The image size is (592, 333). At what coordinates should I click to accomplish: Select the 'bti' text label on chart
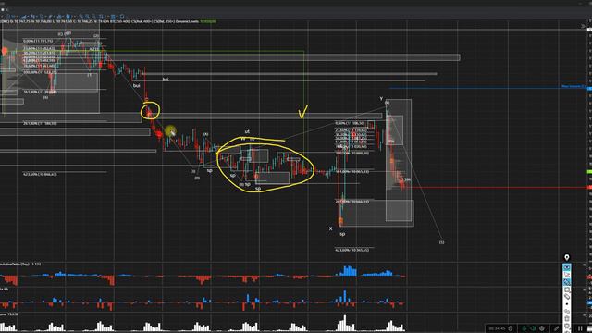coord(166,80)
